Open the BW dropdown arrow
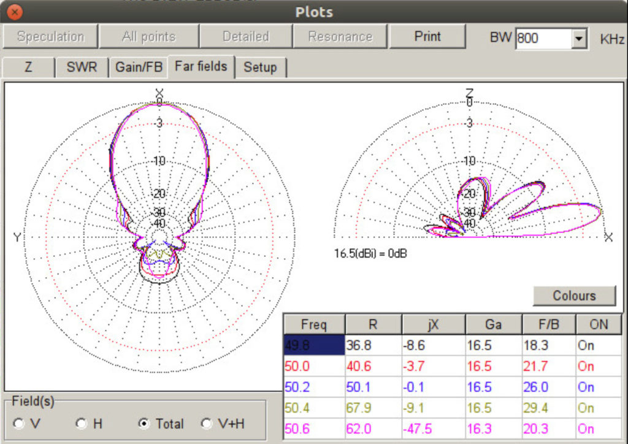The height and width of the screenshot is (444, 628). (578, 39)
